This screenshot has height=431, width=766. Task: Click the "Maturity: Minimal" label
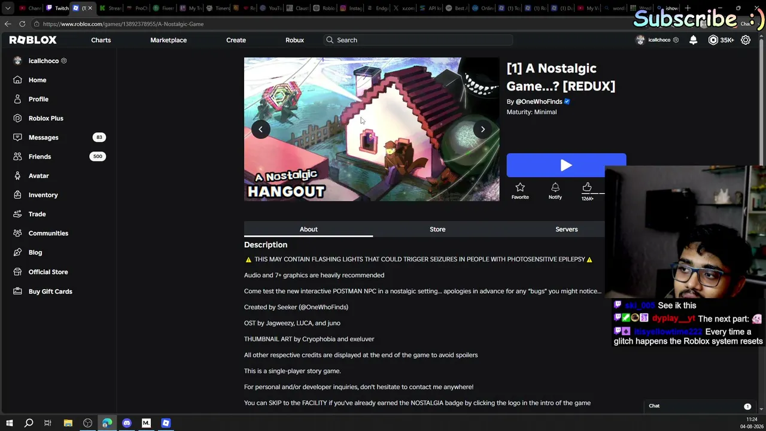(x=531, y=112)
